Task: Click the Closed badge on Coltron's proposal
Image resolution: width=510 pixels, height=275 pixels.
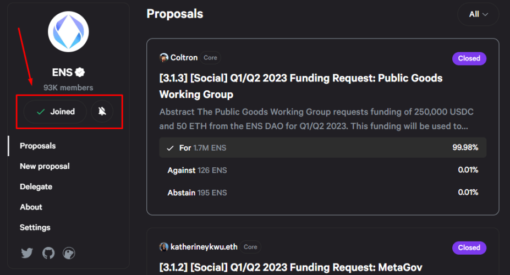Action: click(x=469, y=58)
